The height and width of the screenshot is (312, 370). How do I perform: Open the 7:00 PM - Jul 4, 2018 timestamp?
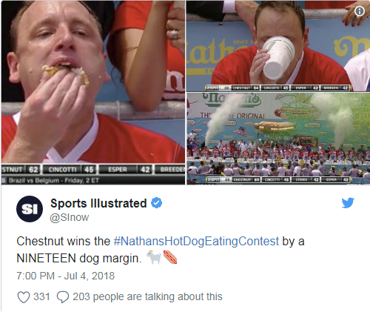(x=66, y=276)
